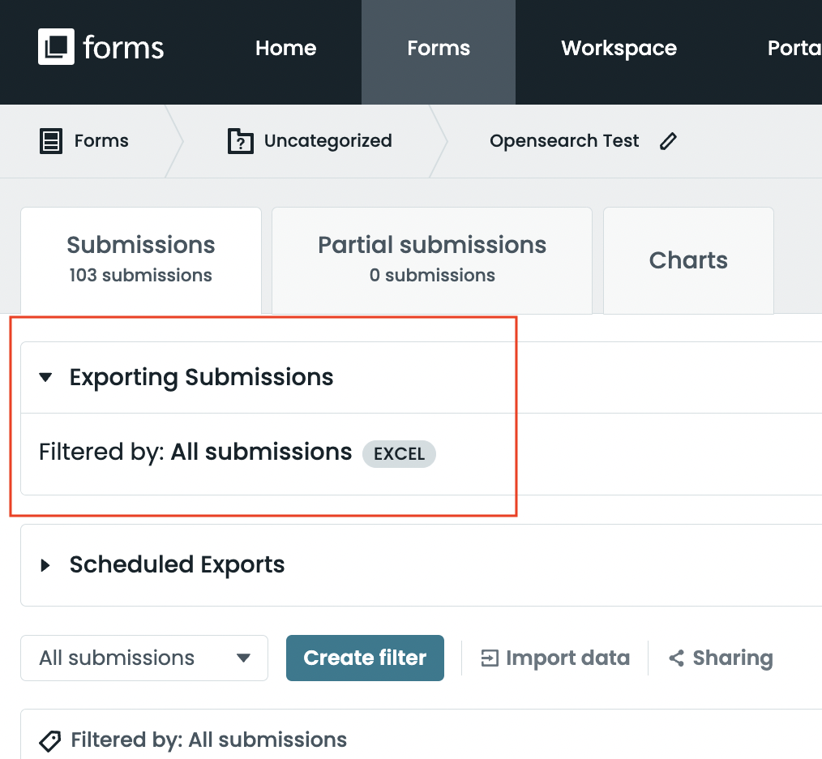Click the Opensearch Test breadcrumb title
The width and height of the screenshot is (822, 759).
click(x=564, y=141)
